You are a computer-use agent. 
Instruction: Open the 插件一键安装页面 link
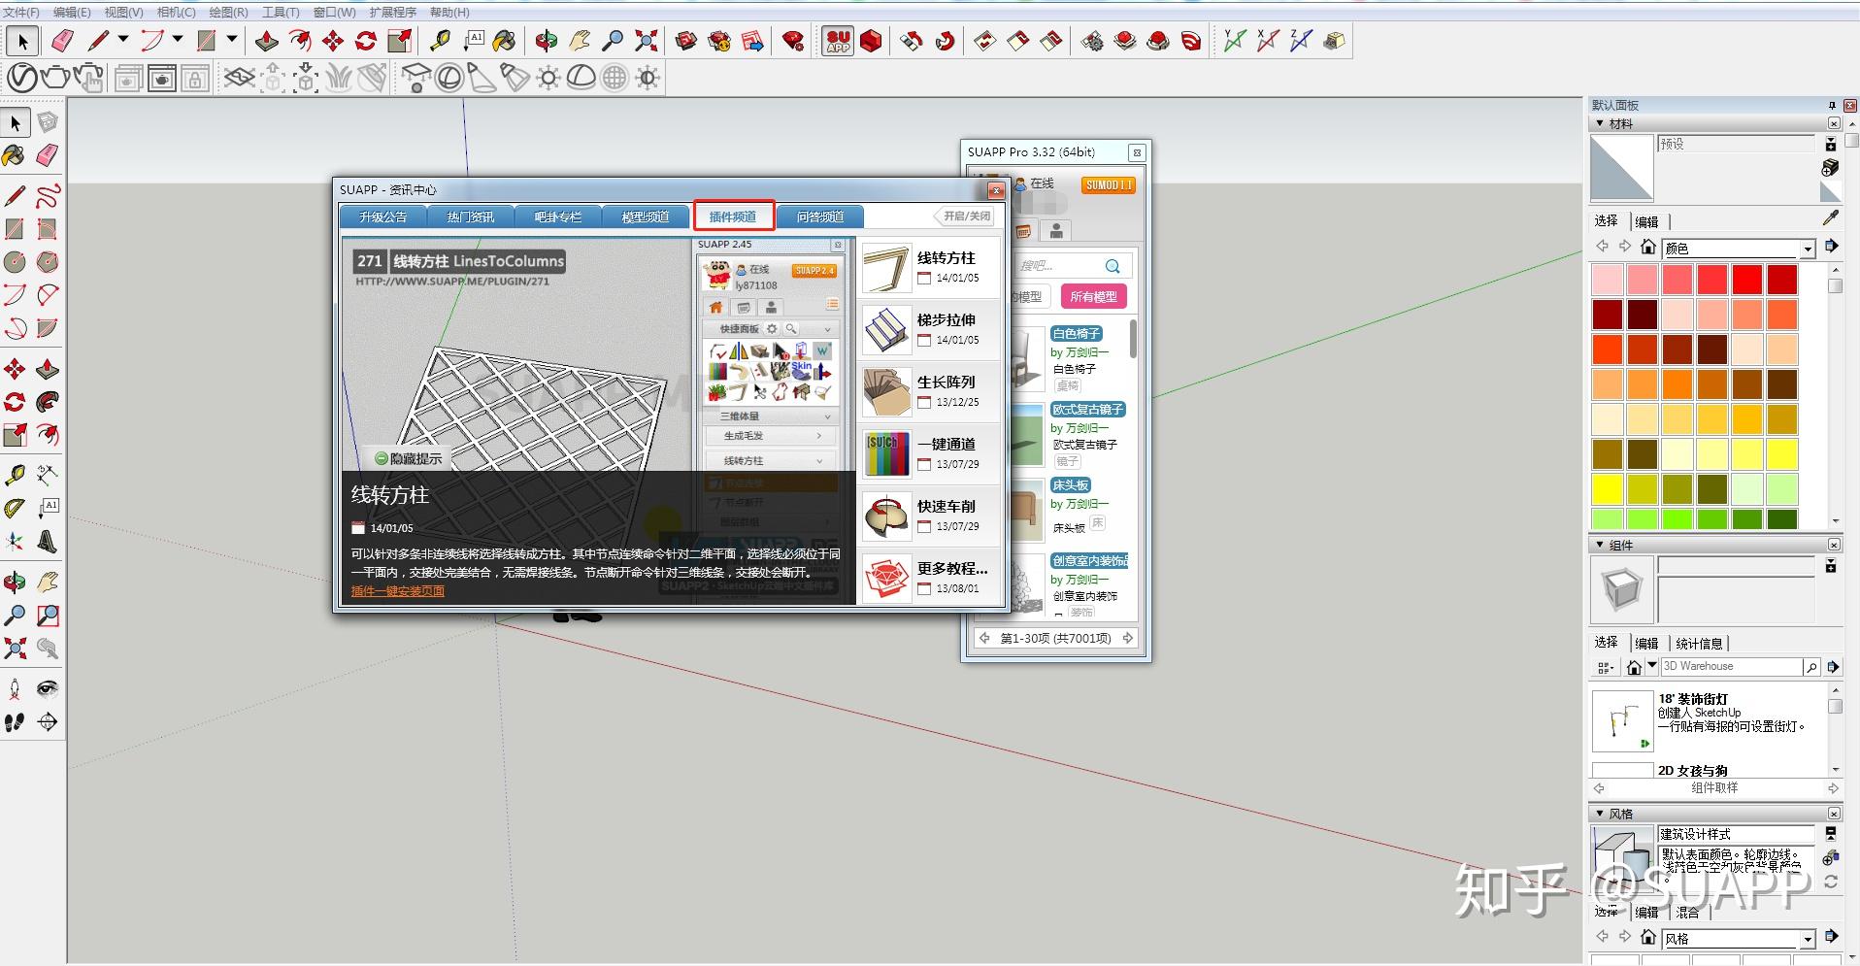[x=396, y=590]
